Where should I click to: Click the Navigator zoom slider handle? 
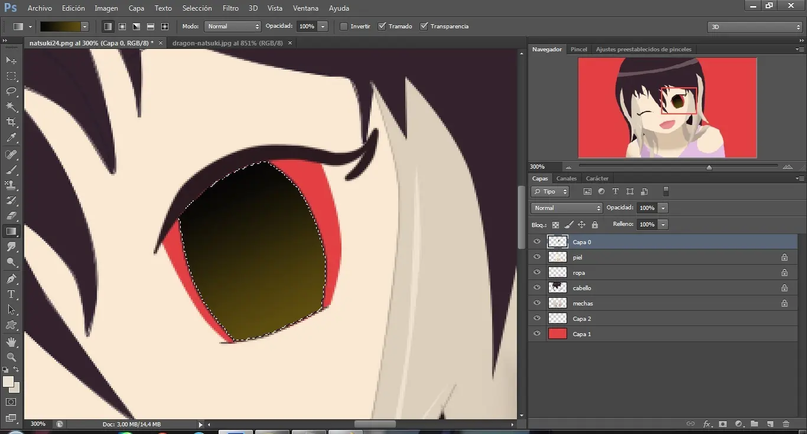pos(709,167)
